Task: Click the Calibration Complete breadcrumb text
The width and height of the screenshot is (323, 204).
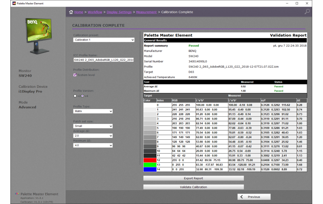Action: pos(177,12)
